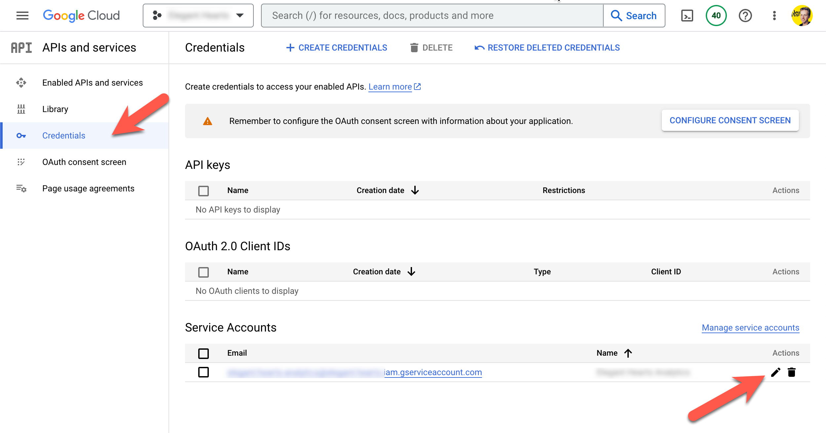Click the OAuth Type column header

coord(542,272)
